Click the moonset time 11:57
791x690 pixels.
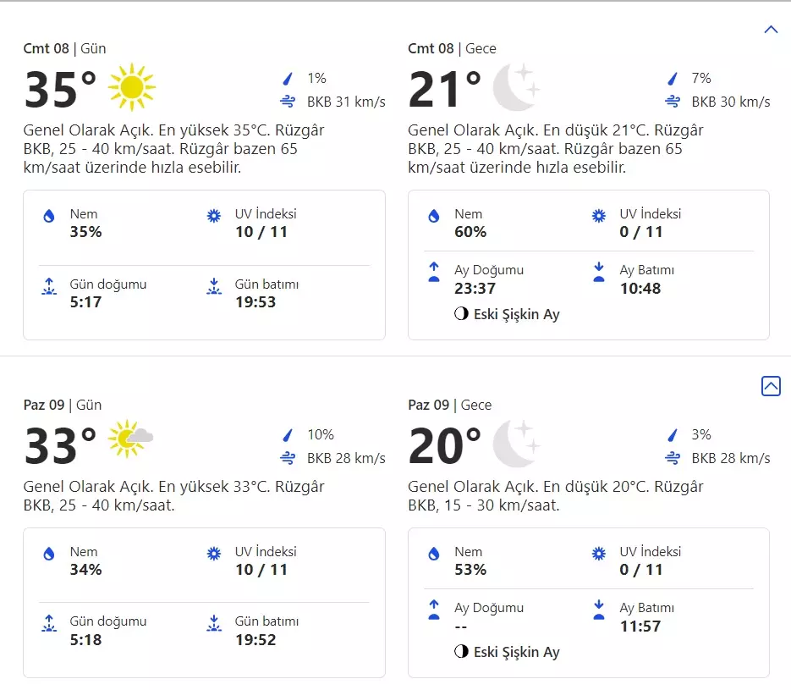640,627
